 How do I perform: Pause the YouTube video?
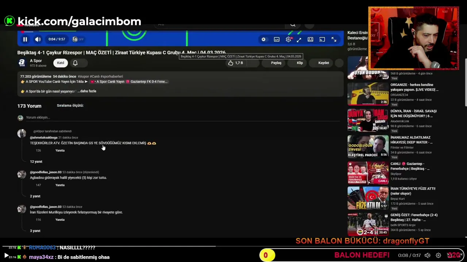click(25, 39)
